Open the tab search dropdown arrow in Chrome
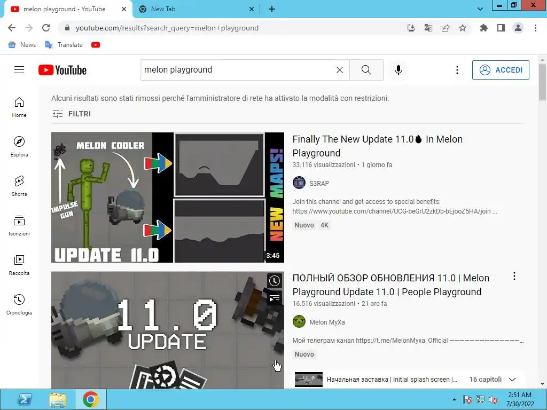 (480, 9)
